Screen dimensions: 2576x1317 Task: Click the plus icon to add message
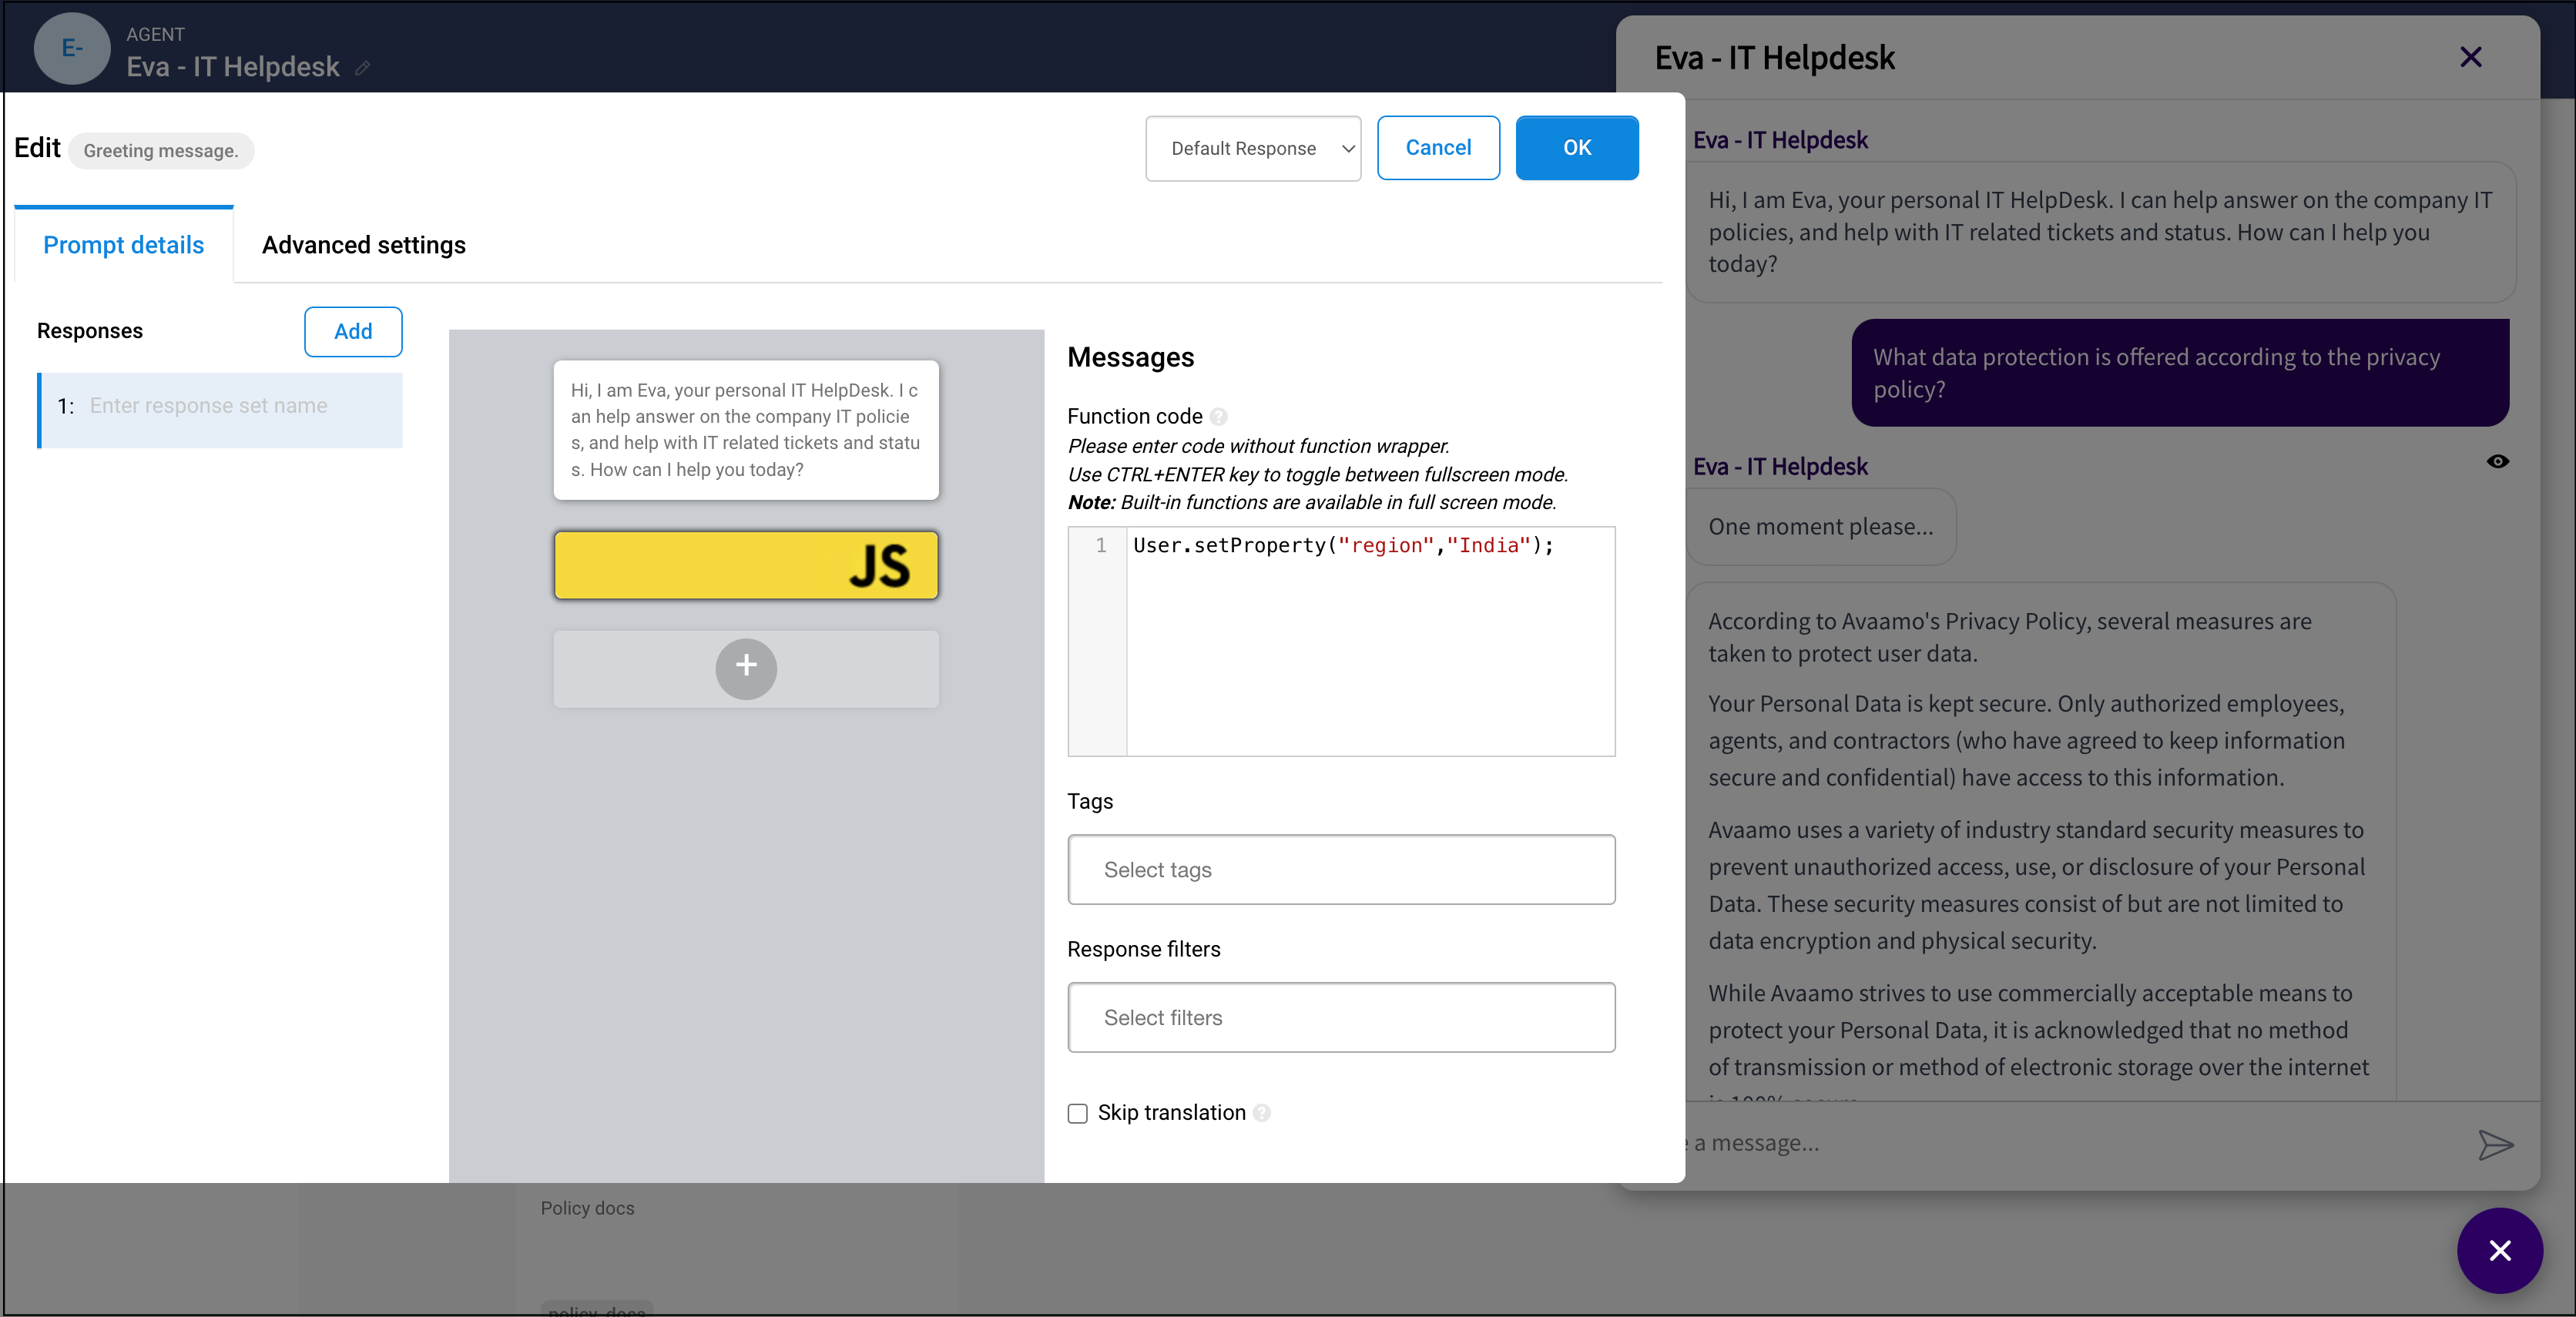click(x=746, y=668)
